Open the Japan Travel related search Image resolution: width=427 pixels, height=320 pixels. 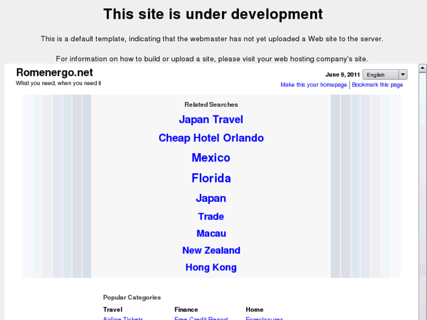[211, 120]
